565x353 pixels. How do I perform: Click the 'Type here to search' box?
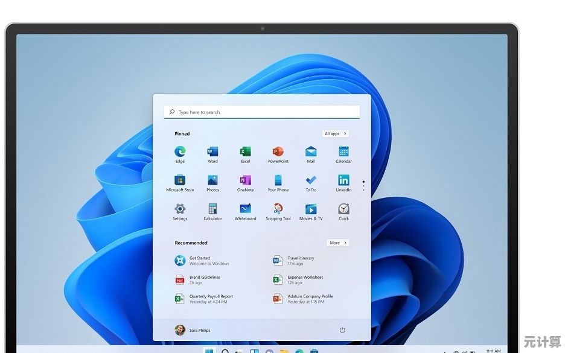tap(262, 112)
